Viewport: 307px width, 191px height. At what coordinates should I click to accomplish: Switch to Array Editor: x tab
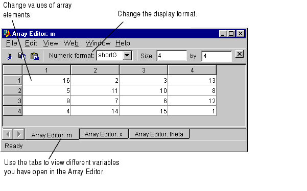tap(104, 134)
